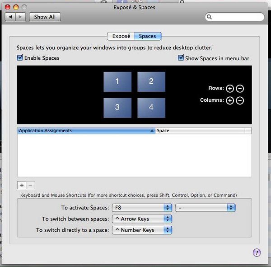The image size is (271, 267).
Task: Click the add row plus icon
Action: 230,89
